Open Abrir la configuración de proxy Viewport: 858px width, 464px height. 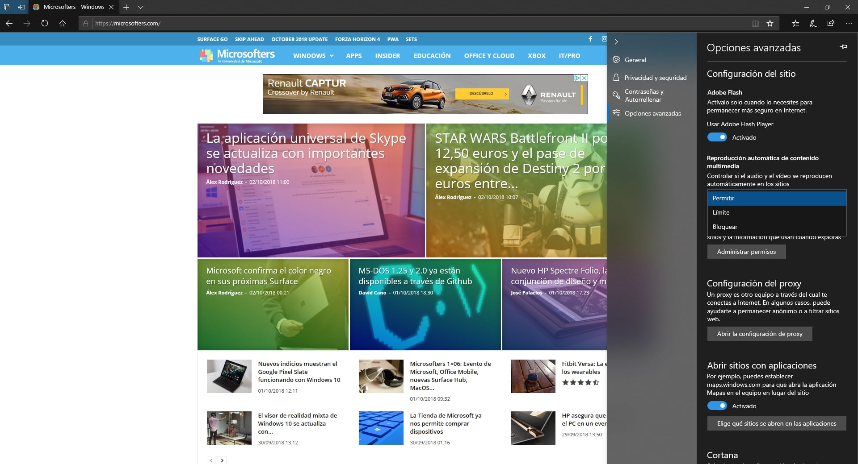pyautogui.click(x=760, y=334)
